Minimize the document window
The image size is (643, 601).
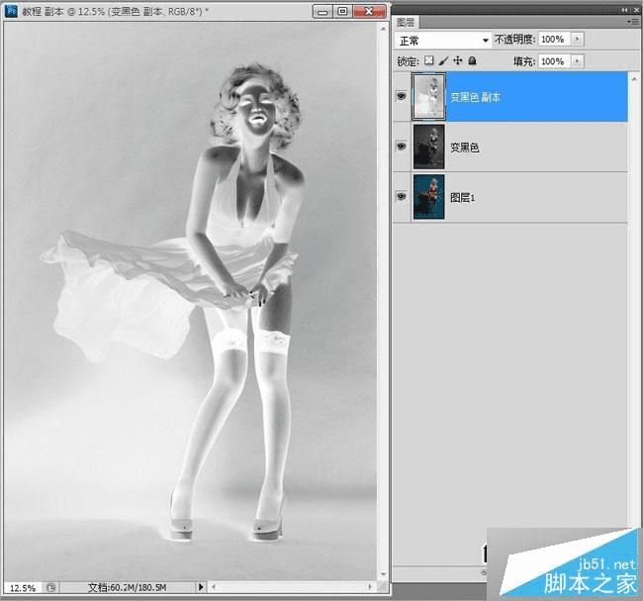[x=322, y=12]
